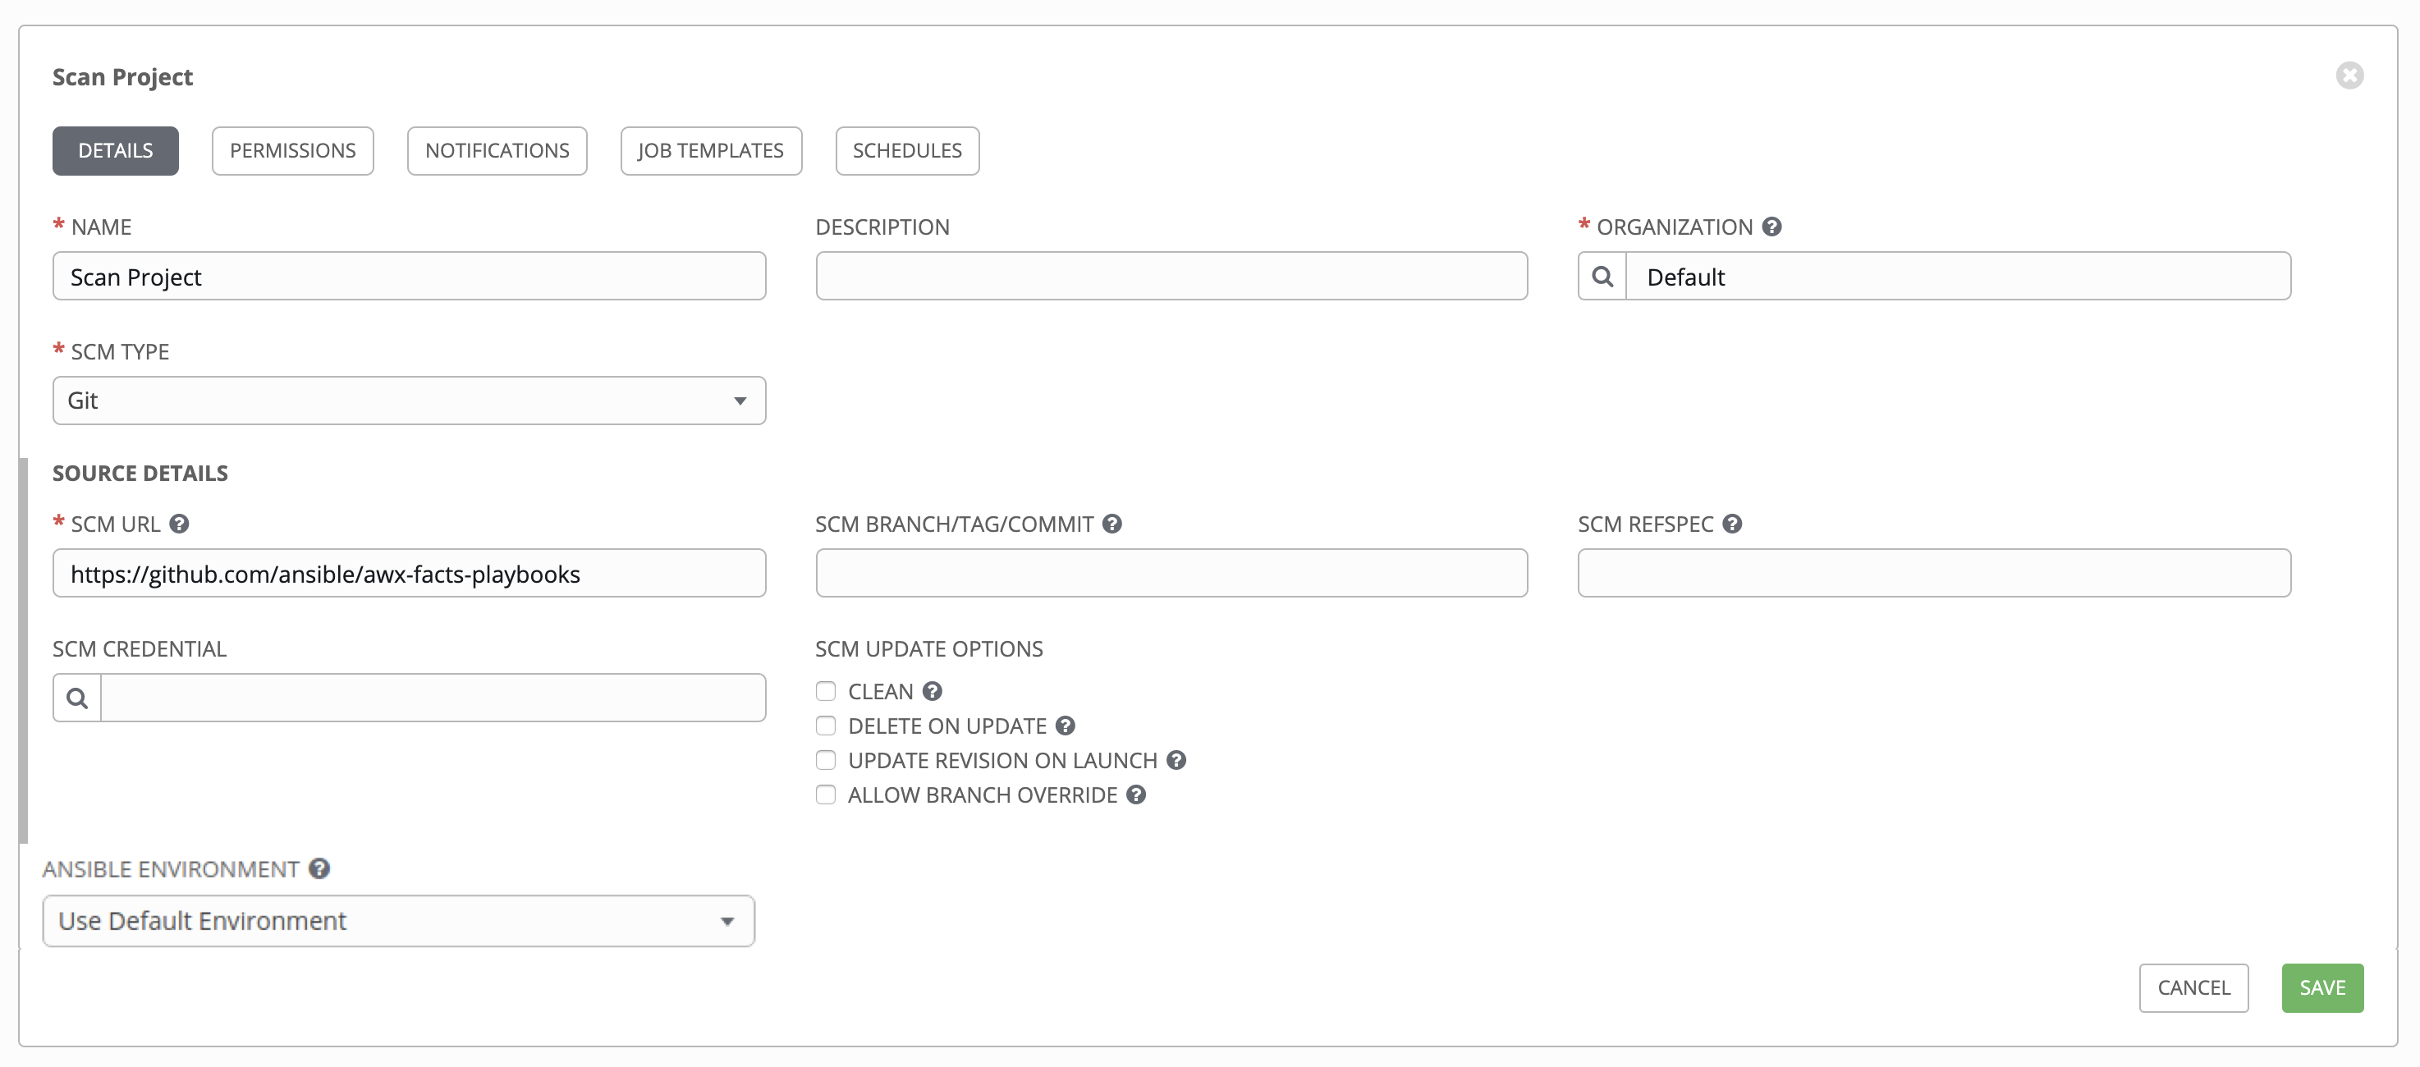2420x1067 pixels.
Task: Click the SCM Credential text field
Action: (x=433, y=698)
